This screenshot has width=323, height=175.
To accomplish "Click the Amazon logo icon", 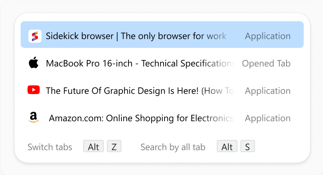I will click(33, 117).
